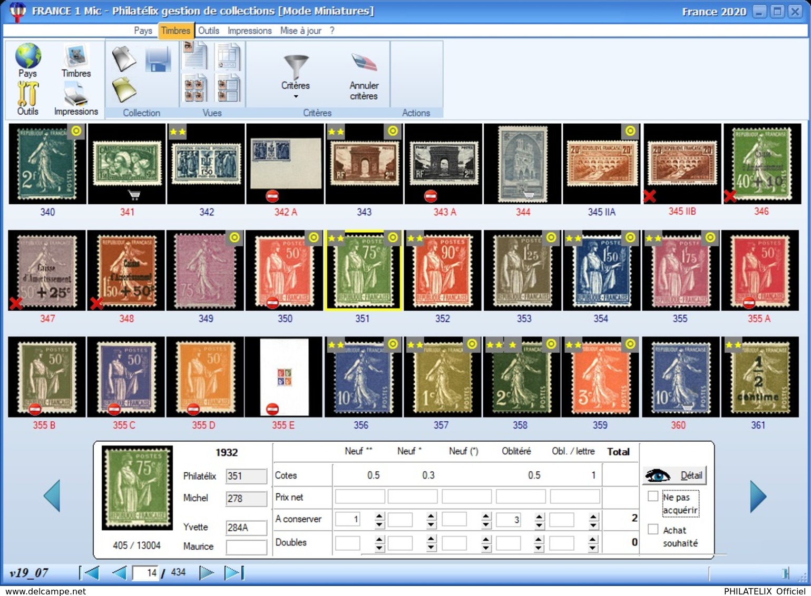This screenshot has height=596, width=811.
Task: Click the Michel number field 278
Action: (247, 499)
